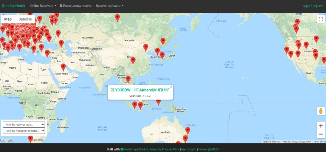
Task: Select the marker in northeast China
Action: click(x=163, y=41)
